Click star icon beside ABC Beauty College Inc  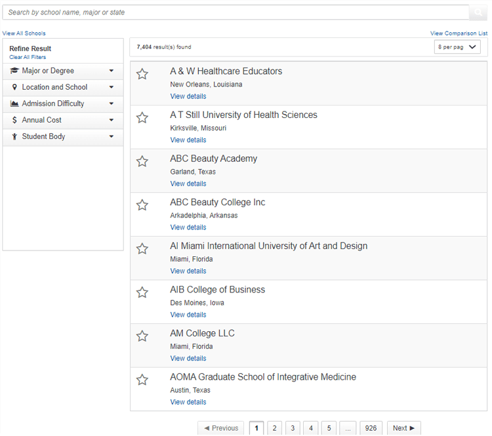click(x=142, y=205)
